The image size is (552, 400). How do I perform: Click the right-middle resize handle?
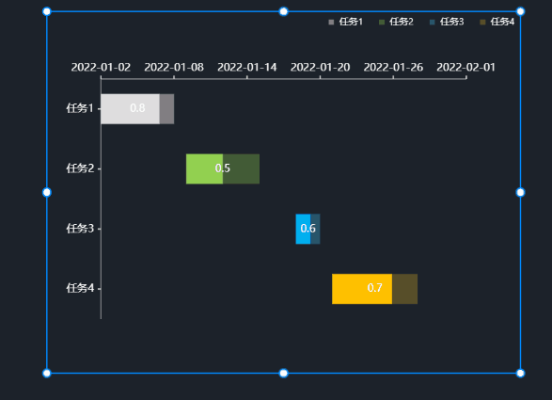pyautogui.click(x=520, y=192)
